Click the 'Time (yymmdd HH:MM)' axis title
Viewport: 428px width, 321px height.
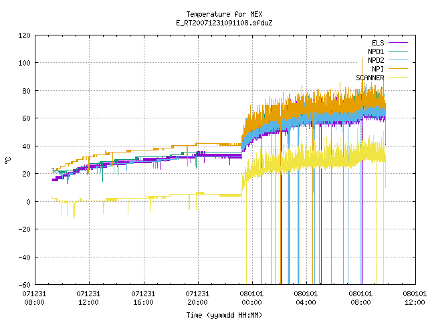coord(225,315)
